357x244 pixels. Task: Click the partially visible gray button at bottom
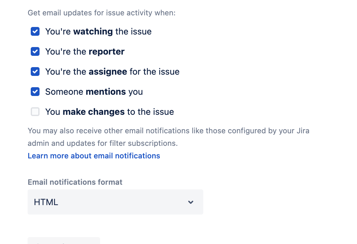pyautogui.click(x=64, y=241)
